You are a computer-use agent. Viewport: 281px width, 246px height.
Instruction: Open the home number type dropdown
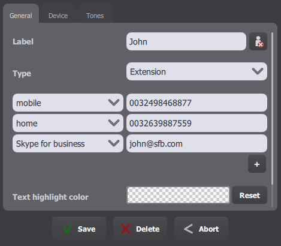68,123
